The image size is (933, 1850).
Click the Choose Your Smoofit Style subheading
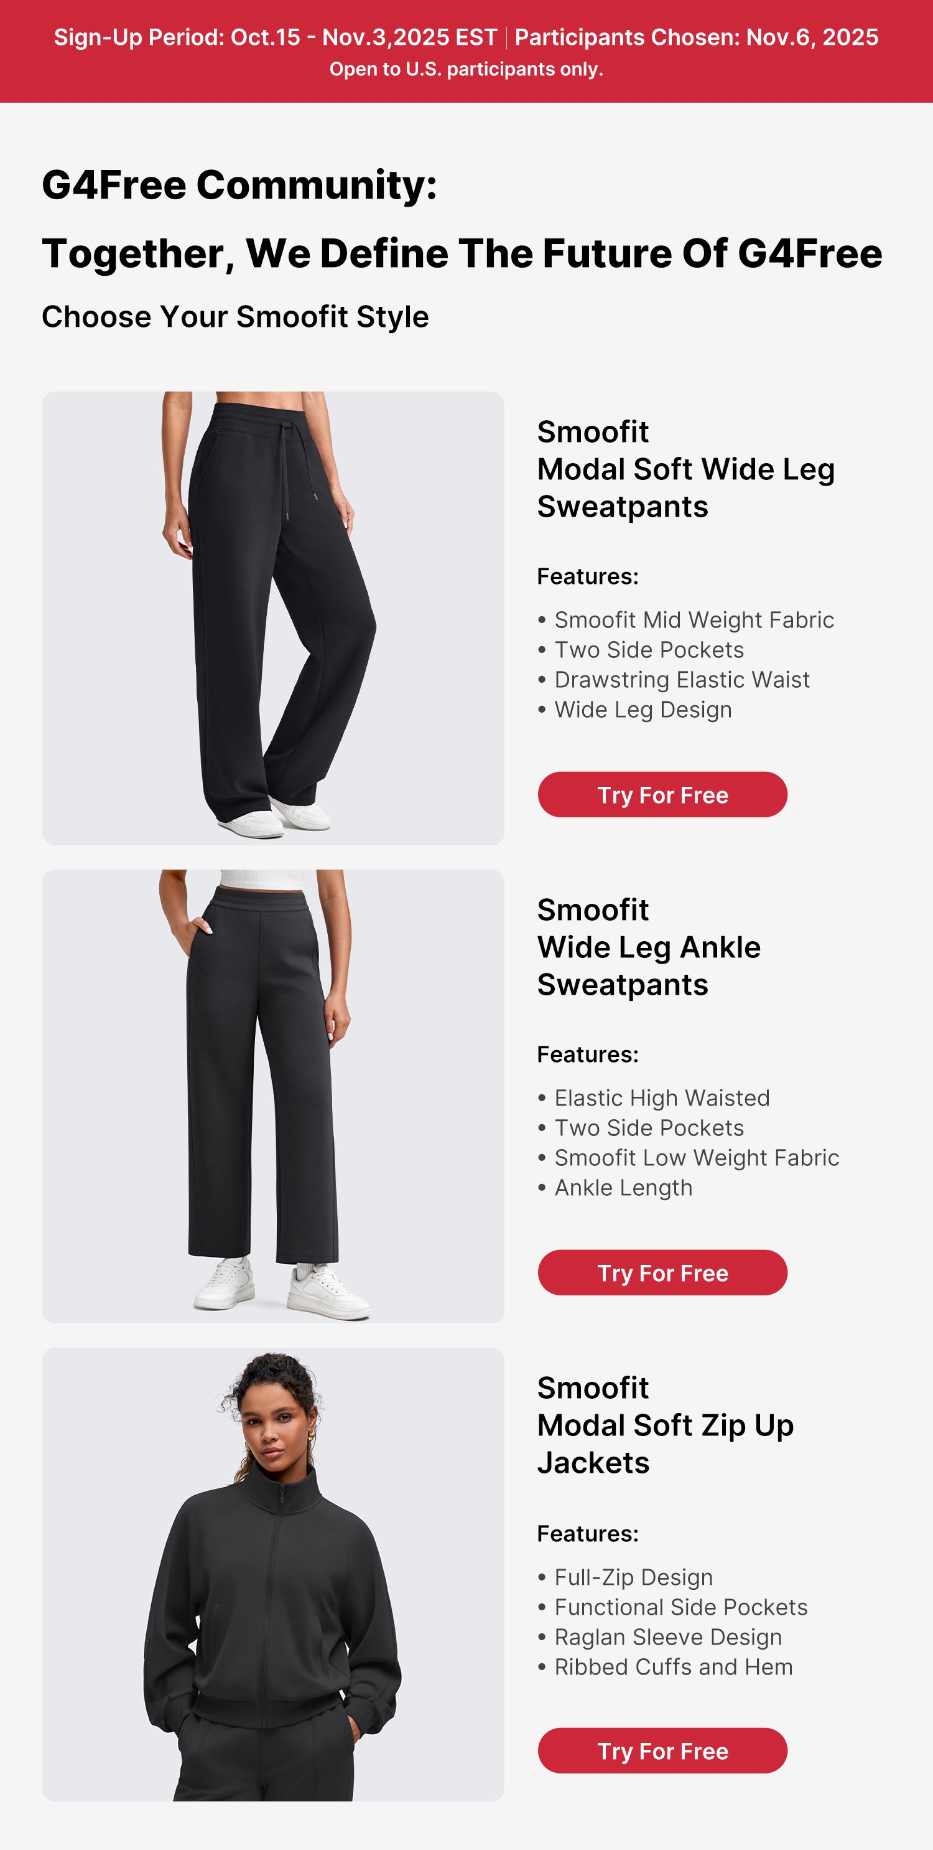tap(235, 317)
